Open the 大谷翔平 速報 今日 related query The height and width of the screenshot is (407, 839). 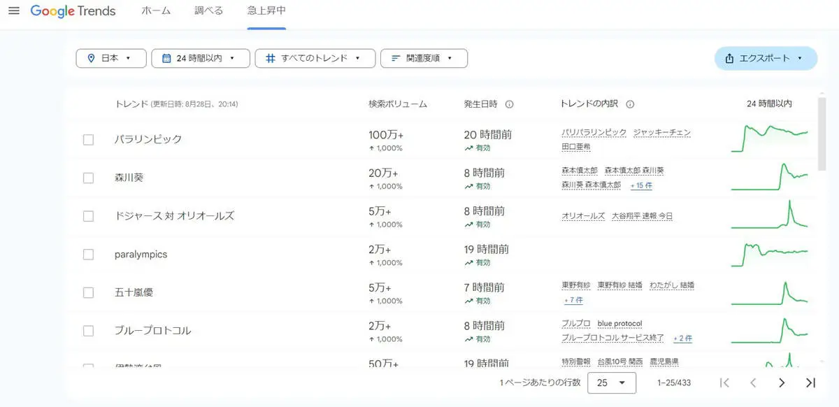(642, 216)
